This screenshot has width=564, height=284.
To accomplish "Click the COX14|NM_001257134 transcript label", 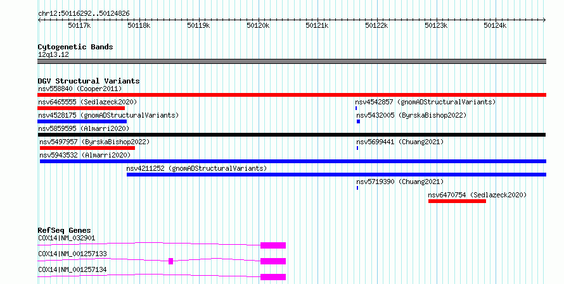I will (x=72, y=269).
